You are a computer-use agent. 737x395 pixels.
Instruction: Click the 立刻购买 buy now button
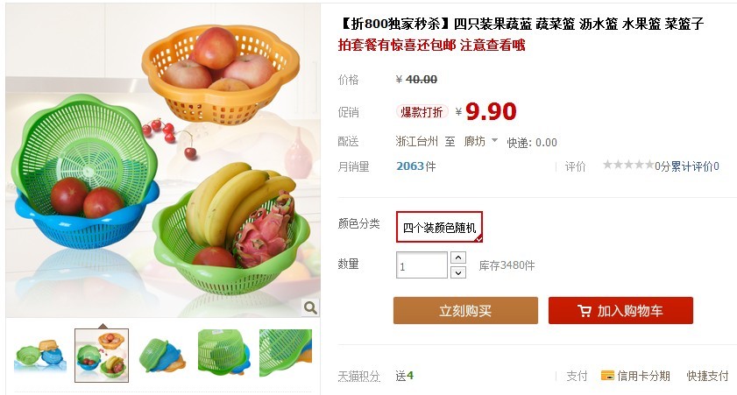coord(465,310)
